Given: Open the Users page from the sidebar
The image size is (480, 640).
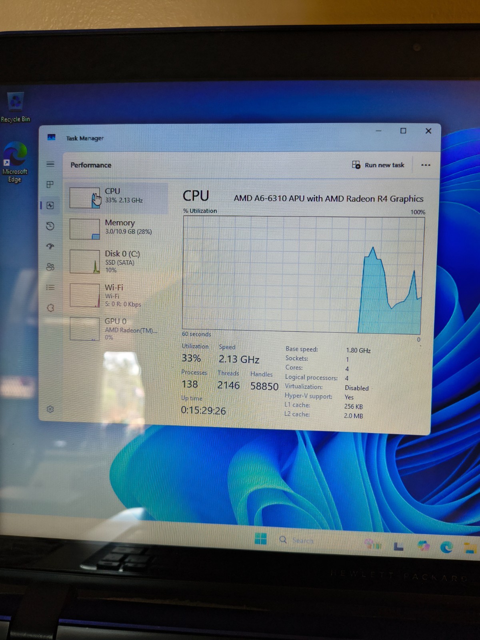Looking at the screenshot, I should [50, 267].
